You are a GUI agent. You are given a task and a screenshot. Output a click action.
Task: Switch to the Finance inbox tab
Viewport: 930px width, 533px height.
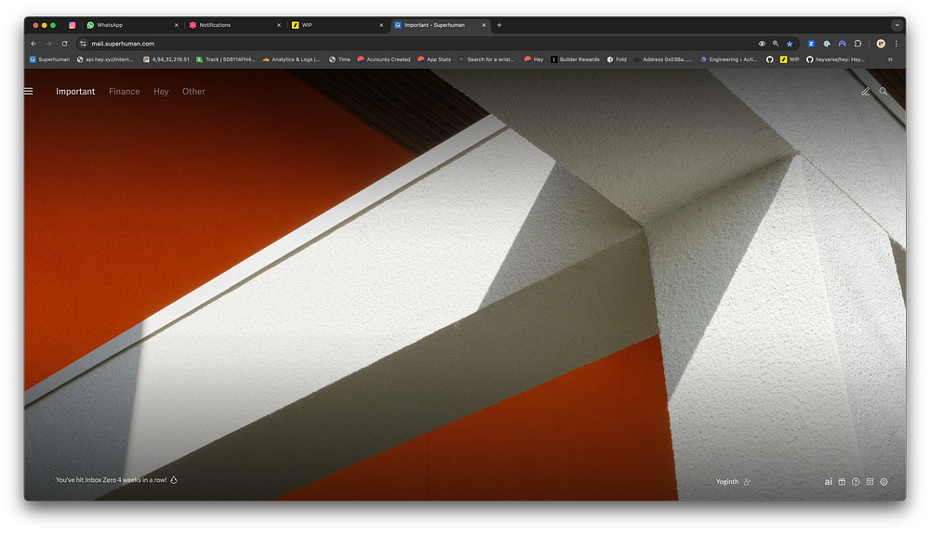[x=124, y=92]
